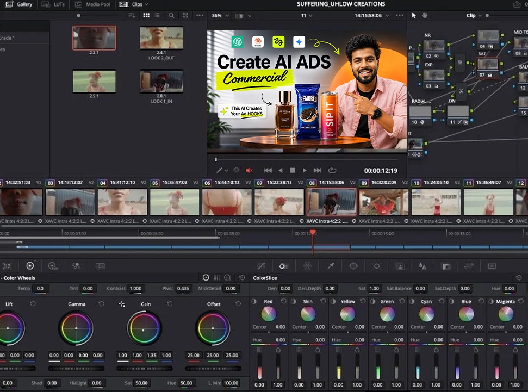Open viewer options three-dot menu

tap(399, 15)
